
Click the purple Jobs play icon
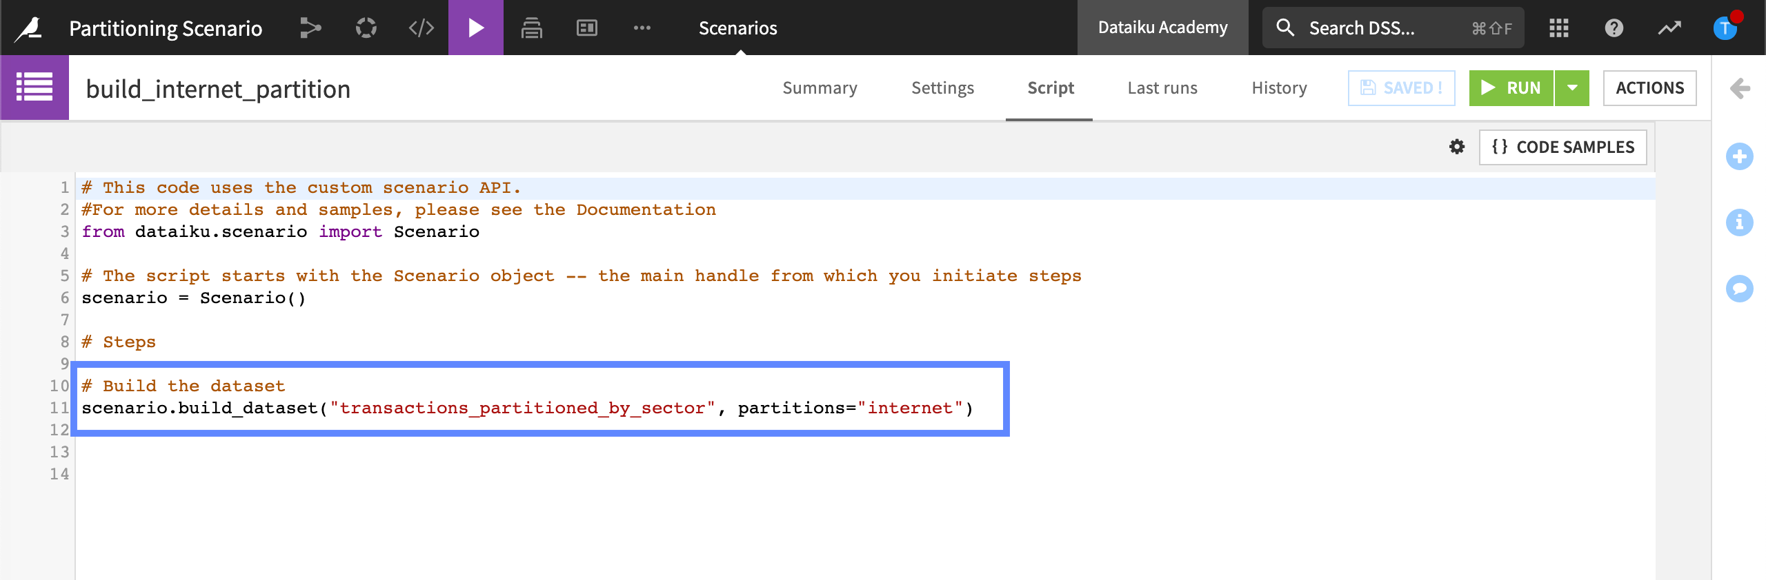pos(476,28)
